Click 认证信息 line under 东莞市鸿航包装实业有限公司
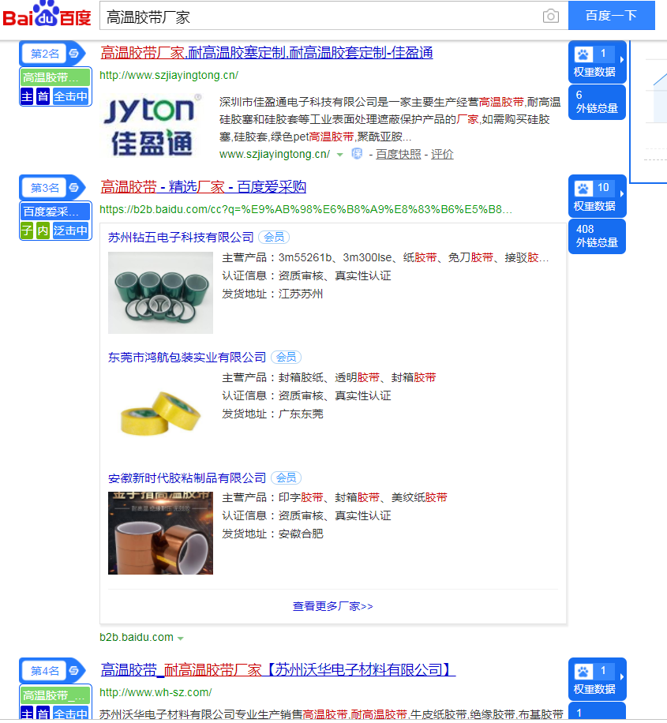667x723 pixels. click(x=307, y=395)
